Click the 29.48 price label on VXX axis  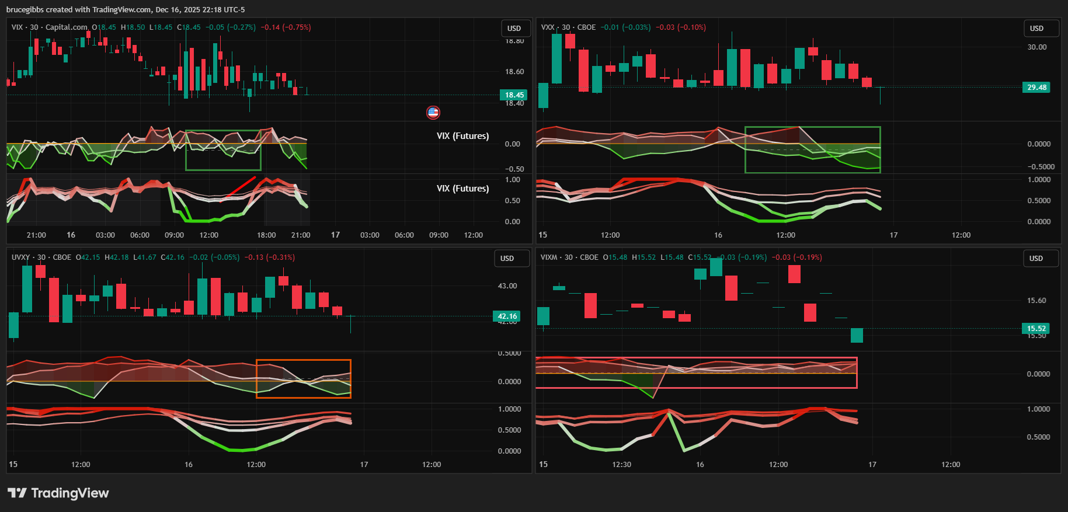[x=1036, y=88]
